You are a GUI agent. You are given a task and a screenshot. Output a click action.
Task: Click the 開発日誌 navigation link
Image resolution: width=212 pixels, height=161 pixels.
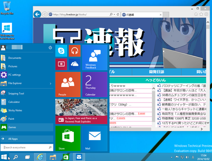(x=157, y=72)
